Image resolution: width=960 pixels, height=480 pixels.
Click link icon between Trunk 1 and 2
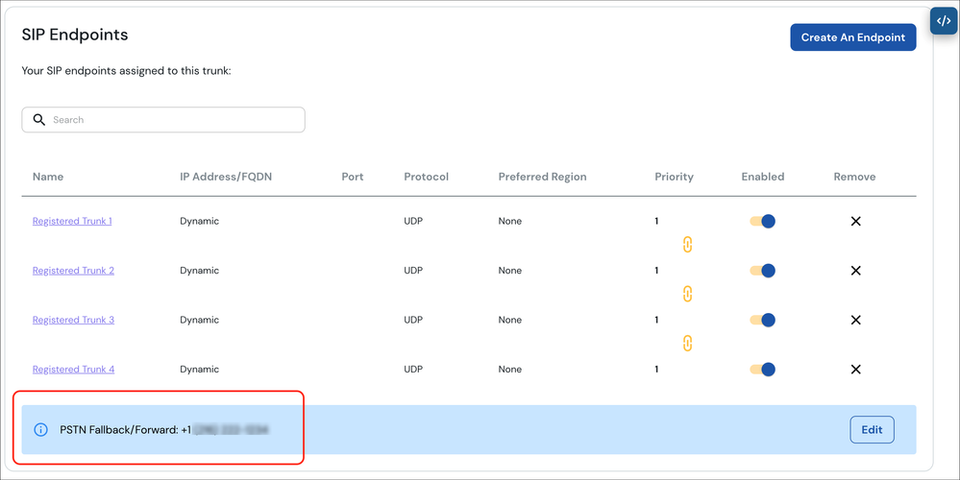point(687,245)
